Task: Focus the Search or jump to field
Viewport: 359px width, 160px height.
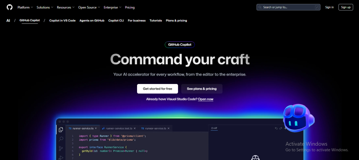Action: point(288,7)
